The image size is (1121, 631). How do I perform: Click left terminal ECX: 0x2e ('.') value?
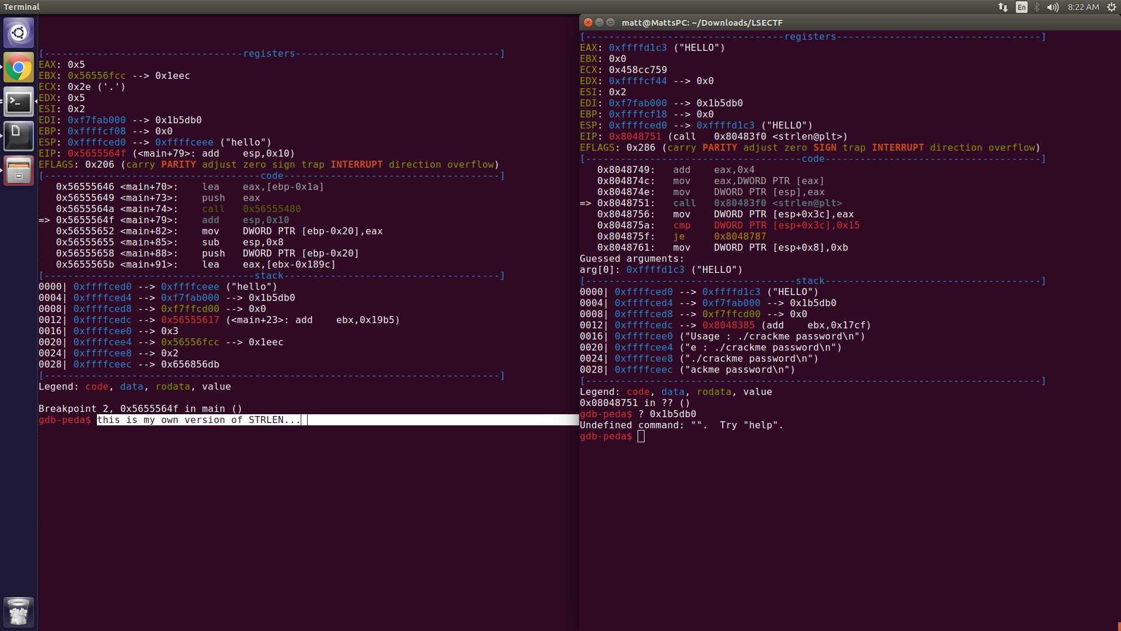pos(97,87)
